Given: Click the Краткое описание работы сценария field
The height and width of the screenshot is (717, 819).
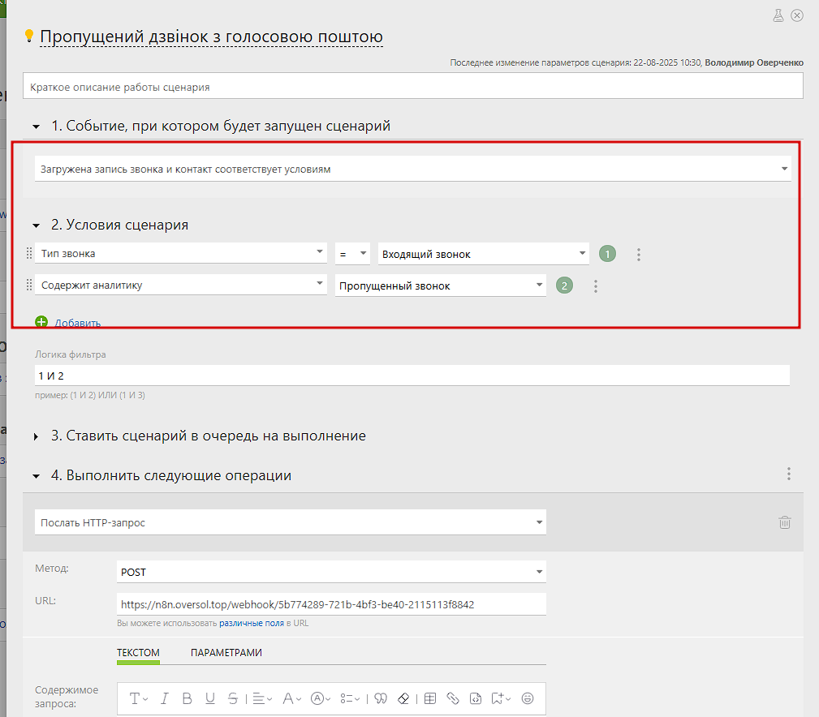Looking at the screenshot, I should [412, 86].
